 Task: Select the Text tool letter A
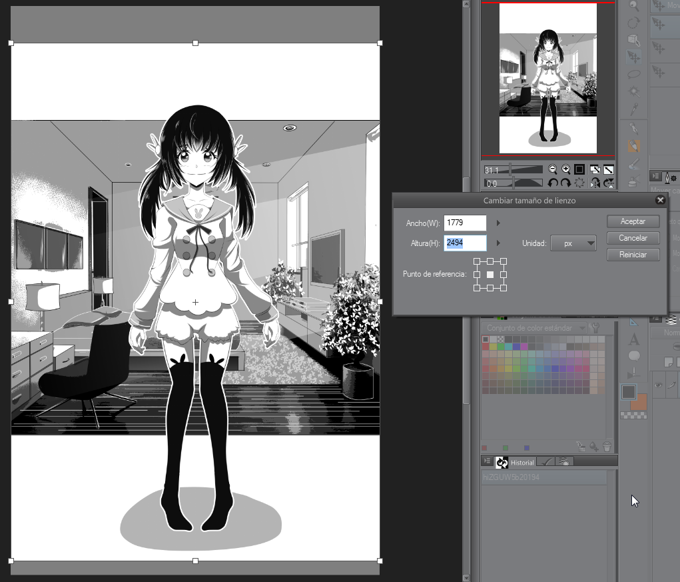(x=634, y=339)
